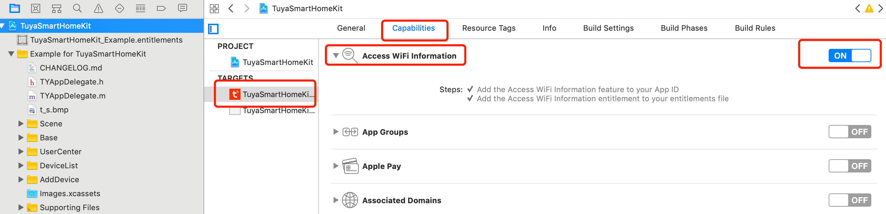Switch to the General tab

click(x=351, y=28)
